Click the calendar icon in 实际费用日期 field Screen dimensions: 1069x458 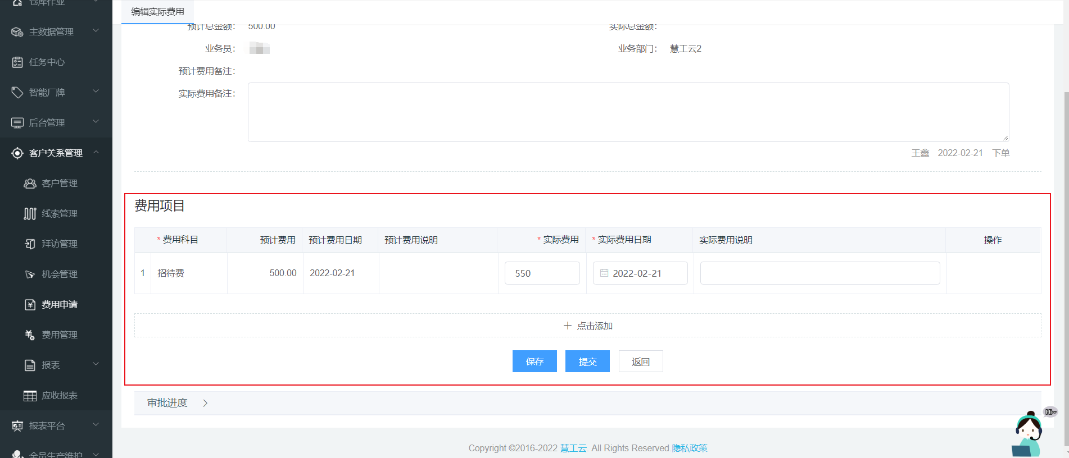coord(604,273)
